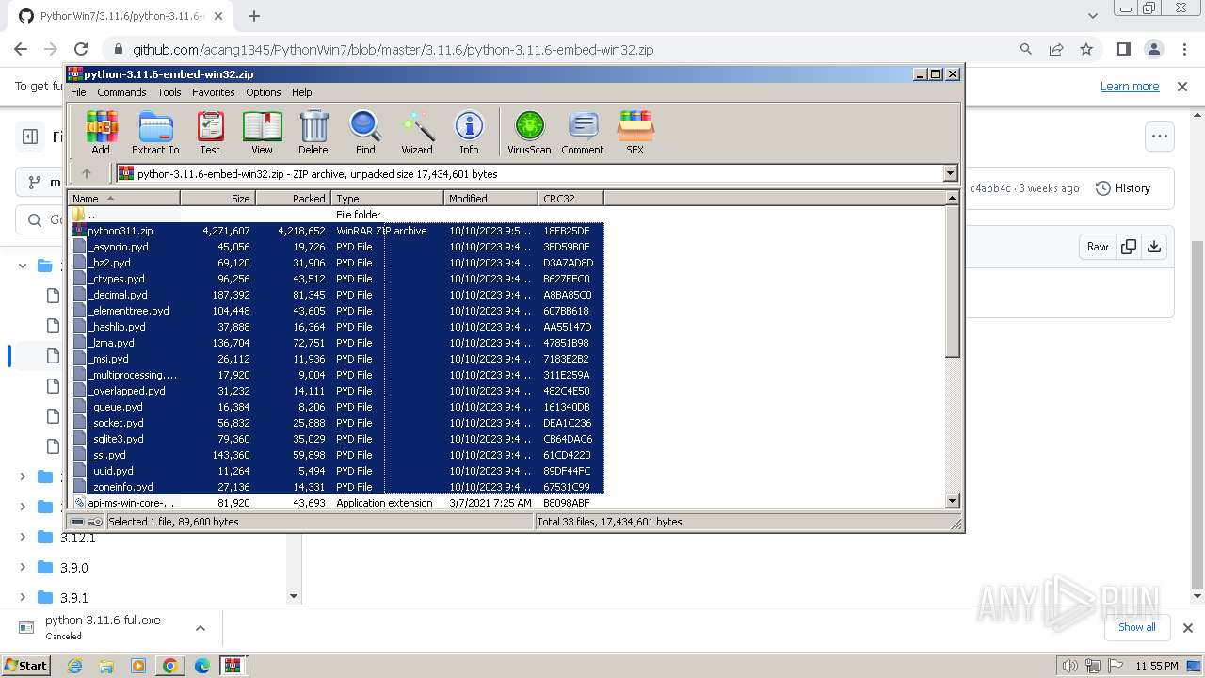
Task: Open WinRAR address bar dropdown
Action: [950, 173]
